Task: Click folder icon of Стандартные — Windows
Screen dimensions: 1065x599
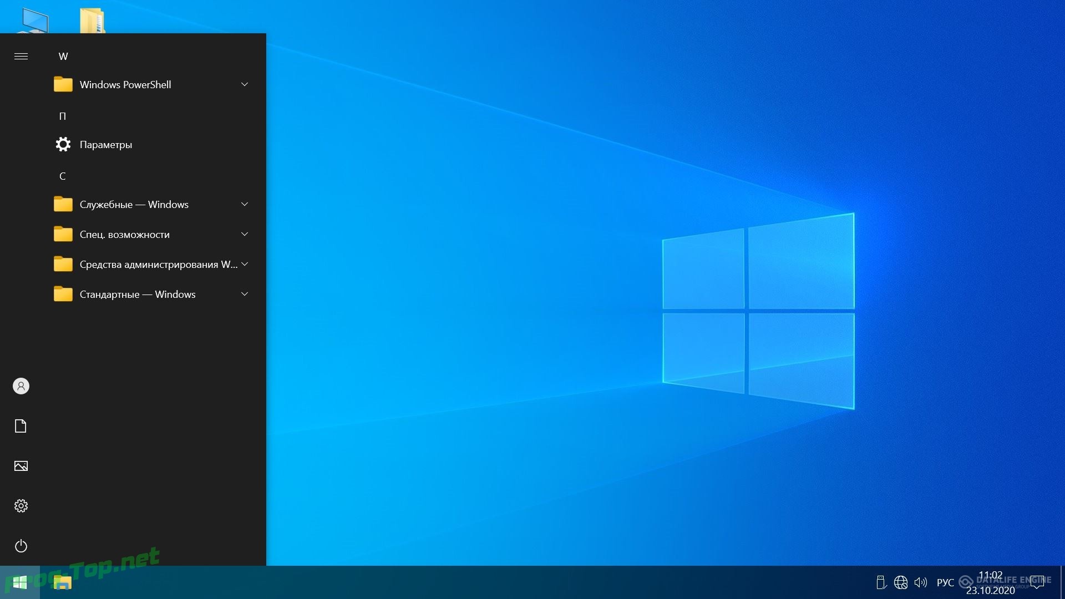Action: click(x=63, y=294)
